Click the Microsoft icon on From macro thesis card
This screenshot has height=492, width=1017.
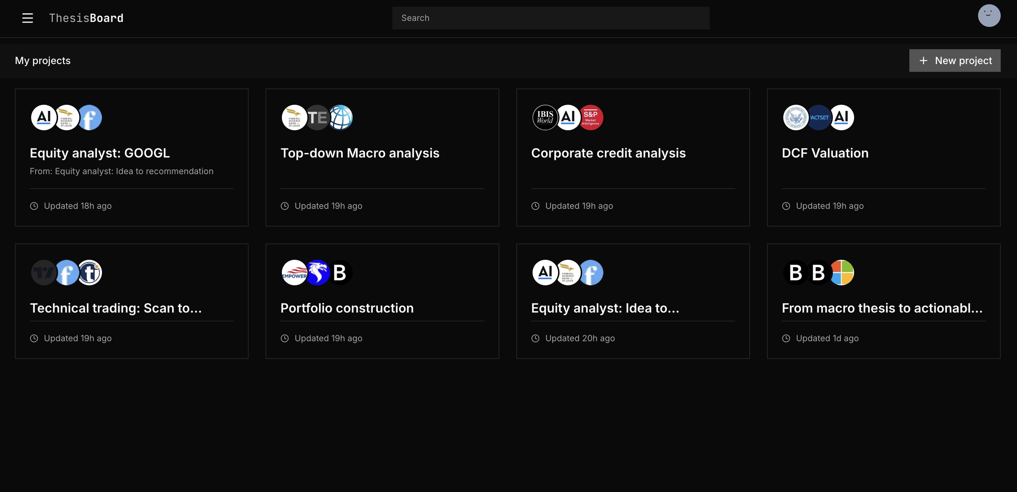pyautogui.click(x=842, y=272)
